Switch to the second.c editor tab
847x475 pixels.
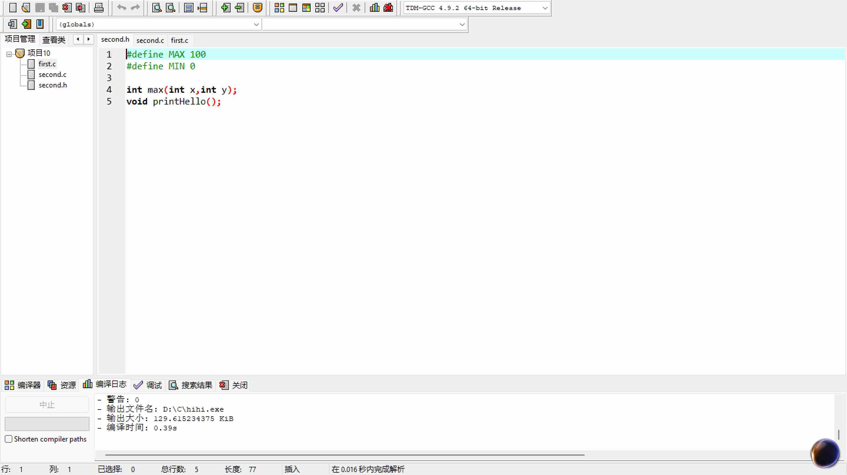pyautogui.click(x=150, y=41)
